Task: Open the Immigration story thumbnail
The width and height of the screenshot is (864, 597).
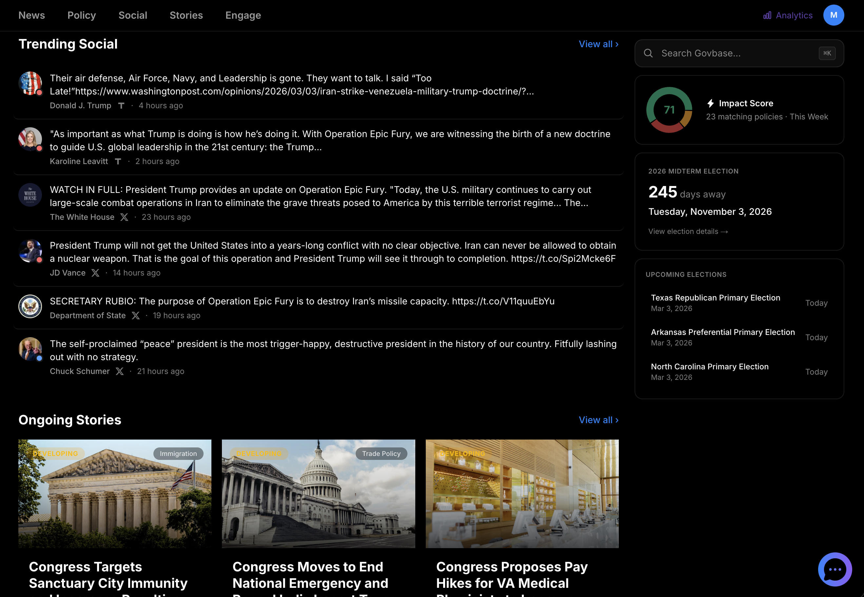Action: (x=114, y=494)
